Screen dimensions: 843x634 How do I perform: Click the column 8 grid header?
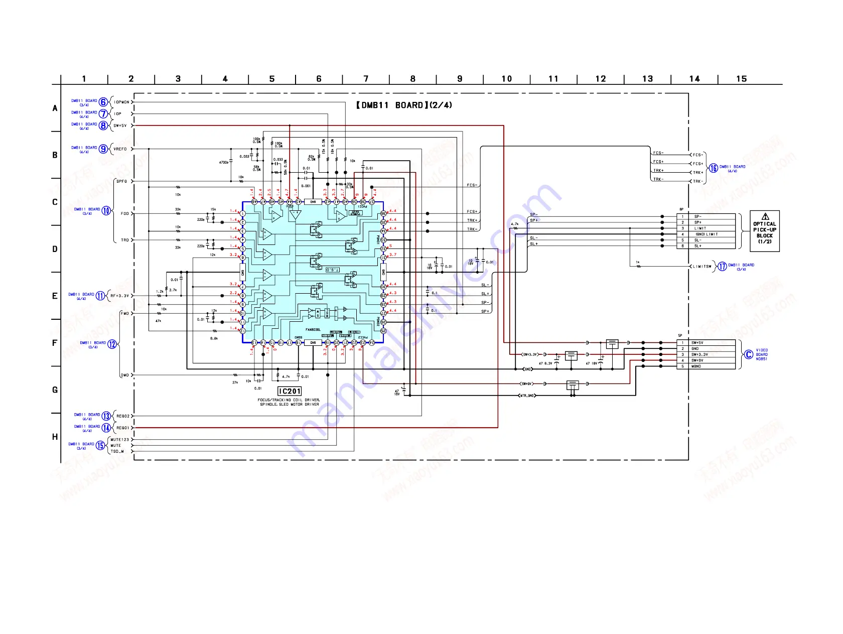pyautogui.click(x=412, y=79)
